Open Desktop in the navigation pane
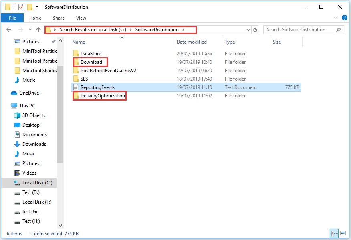351x240 pixels. tap(31, 125)
